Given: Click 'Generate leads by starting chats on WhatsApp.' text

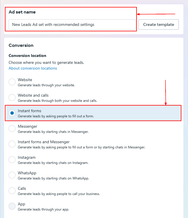Looking at the screenshot, I should [x=53, y=178].
